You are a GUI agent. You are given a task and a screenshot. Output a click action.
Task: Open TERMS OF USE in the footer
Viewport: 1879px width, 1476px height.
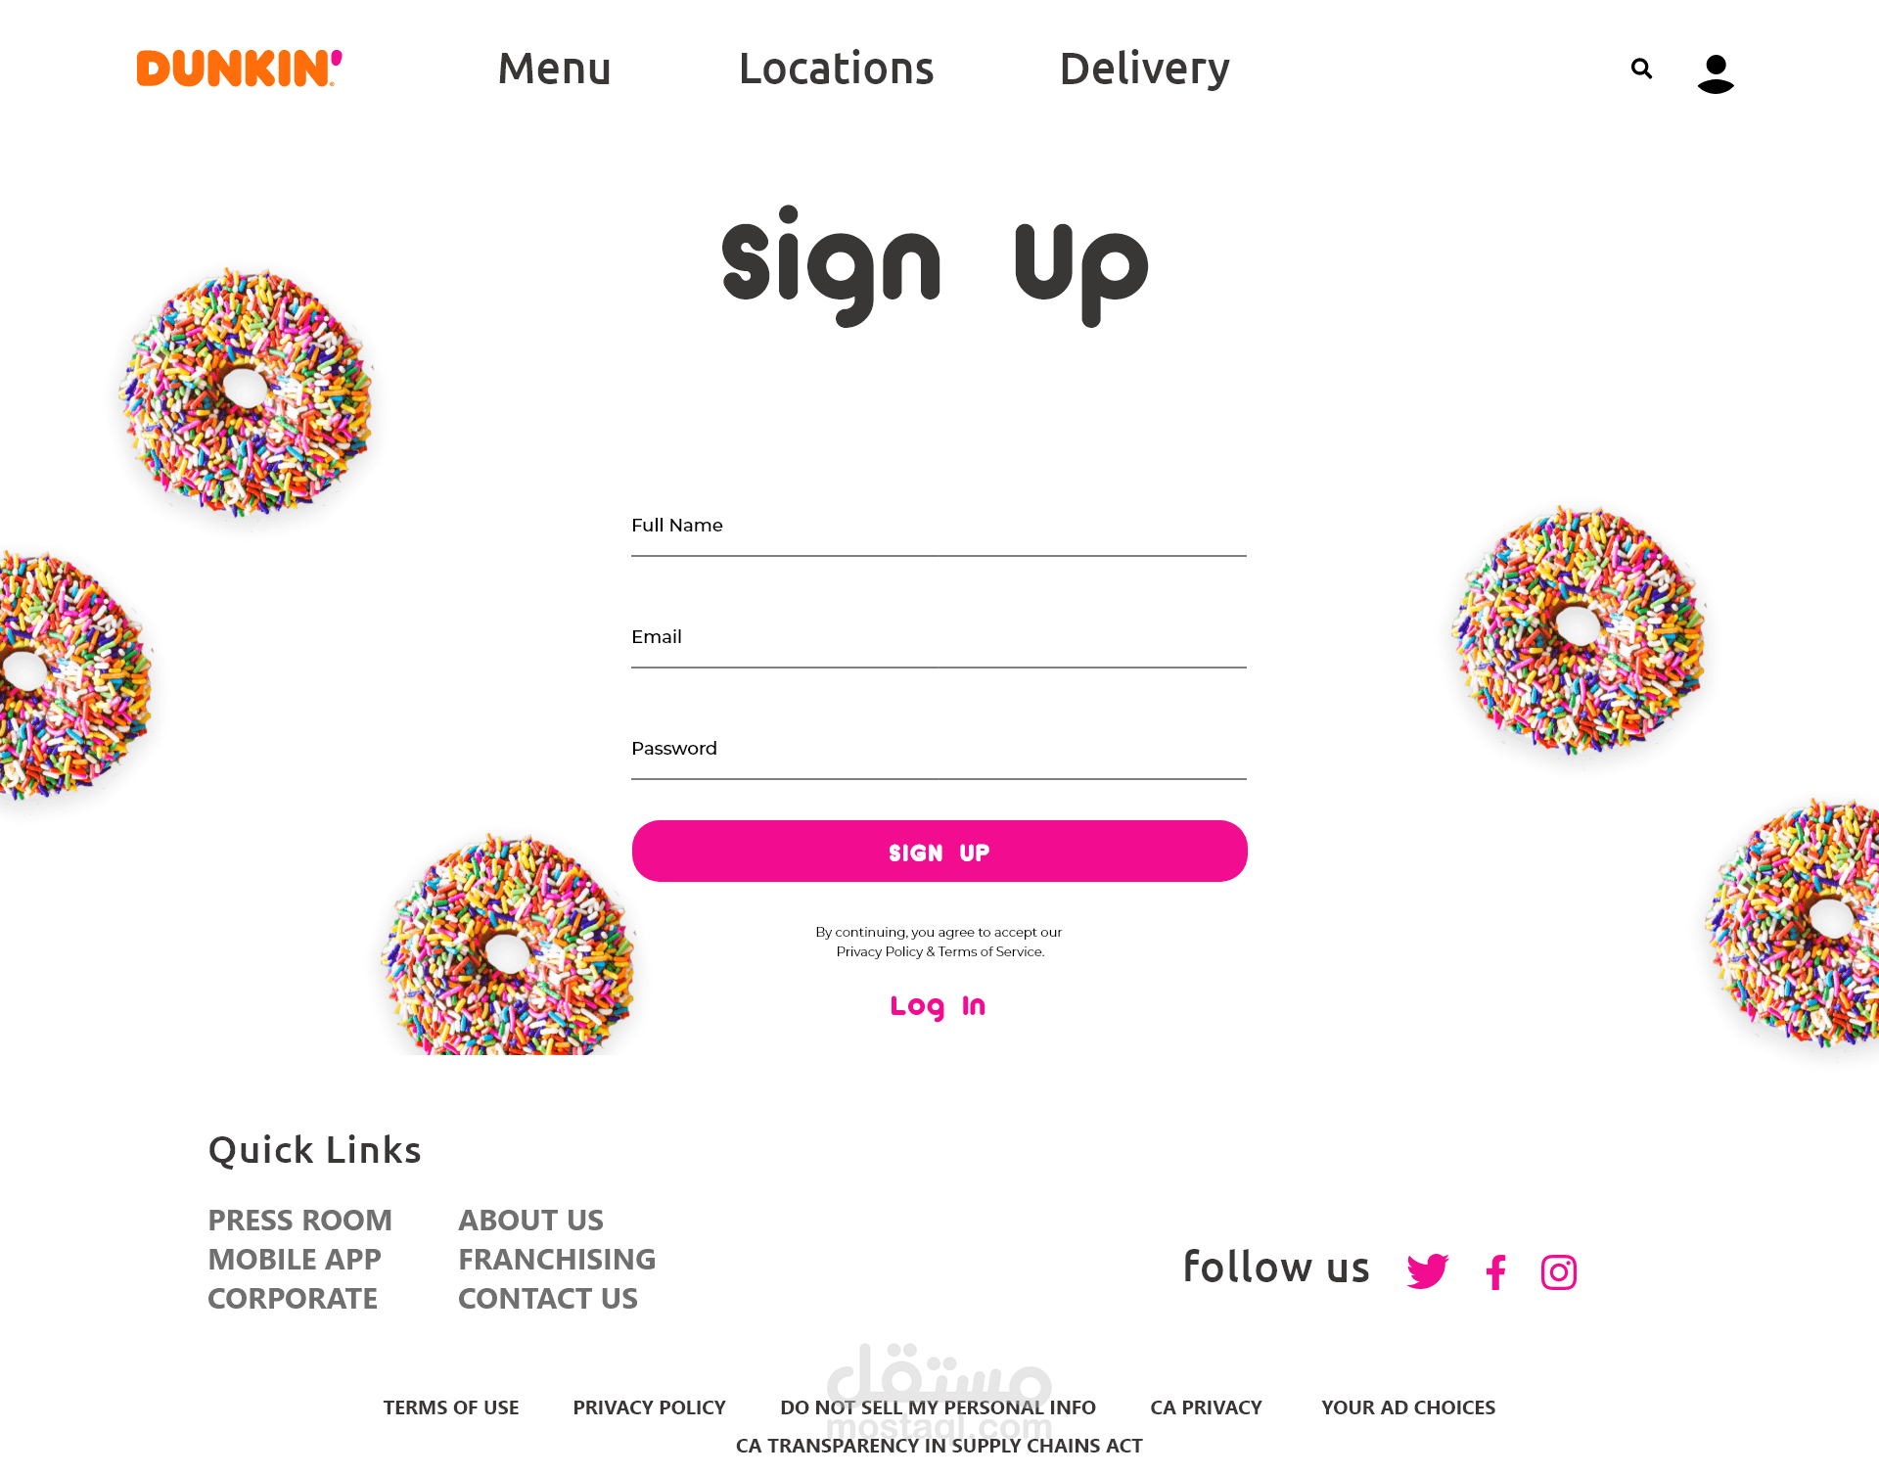(x=451, y=1407)
